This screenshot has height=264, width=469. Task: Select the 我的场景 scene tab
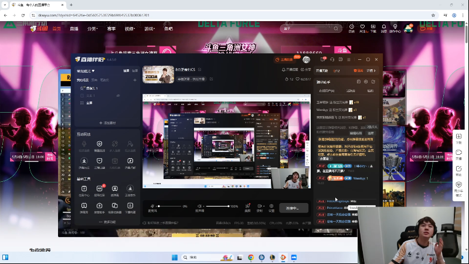coord(83,80)
